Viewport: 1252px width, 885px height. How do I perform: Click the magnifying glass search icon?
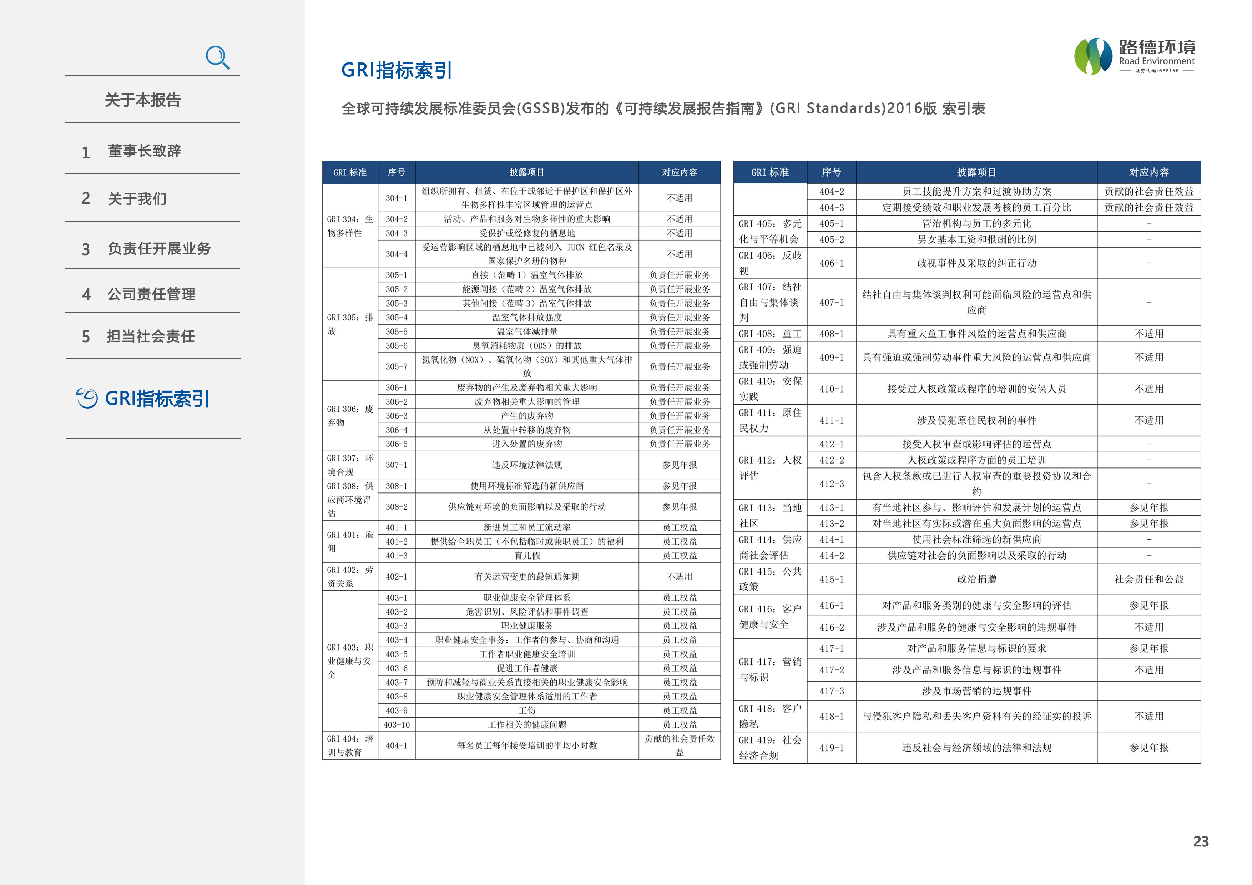(218, 57)
